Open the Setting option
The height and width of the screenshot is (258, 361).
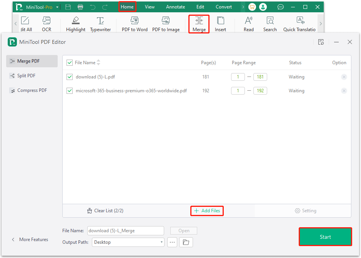pyautogui.click(x=306, y=211)
